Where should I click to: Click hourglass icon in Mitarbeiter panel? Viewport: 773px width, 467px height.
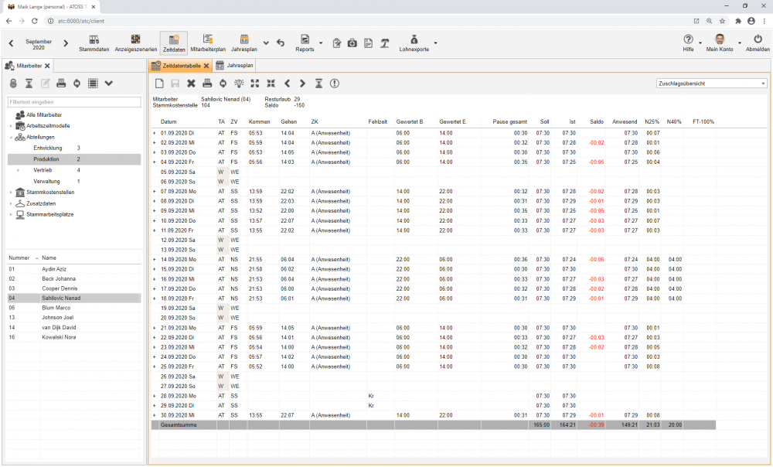29,84
